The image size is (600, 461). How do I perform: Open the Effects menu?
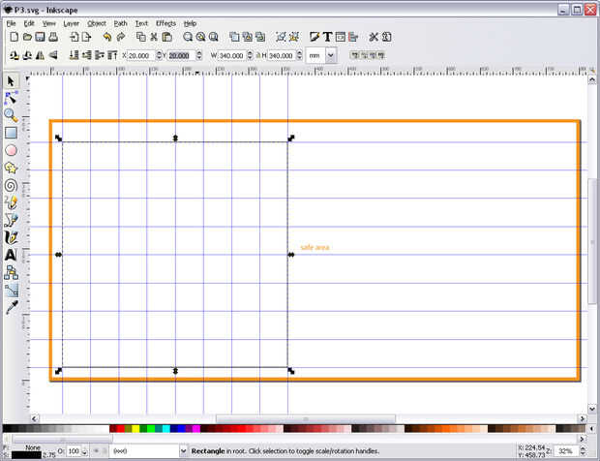point(165,23)
